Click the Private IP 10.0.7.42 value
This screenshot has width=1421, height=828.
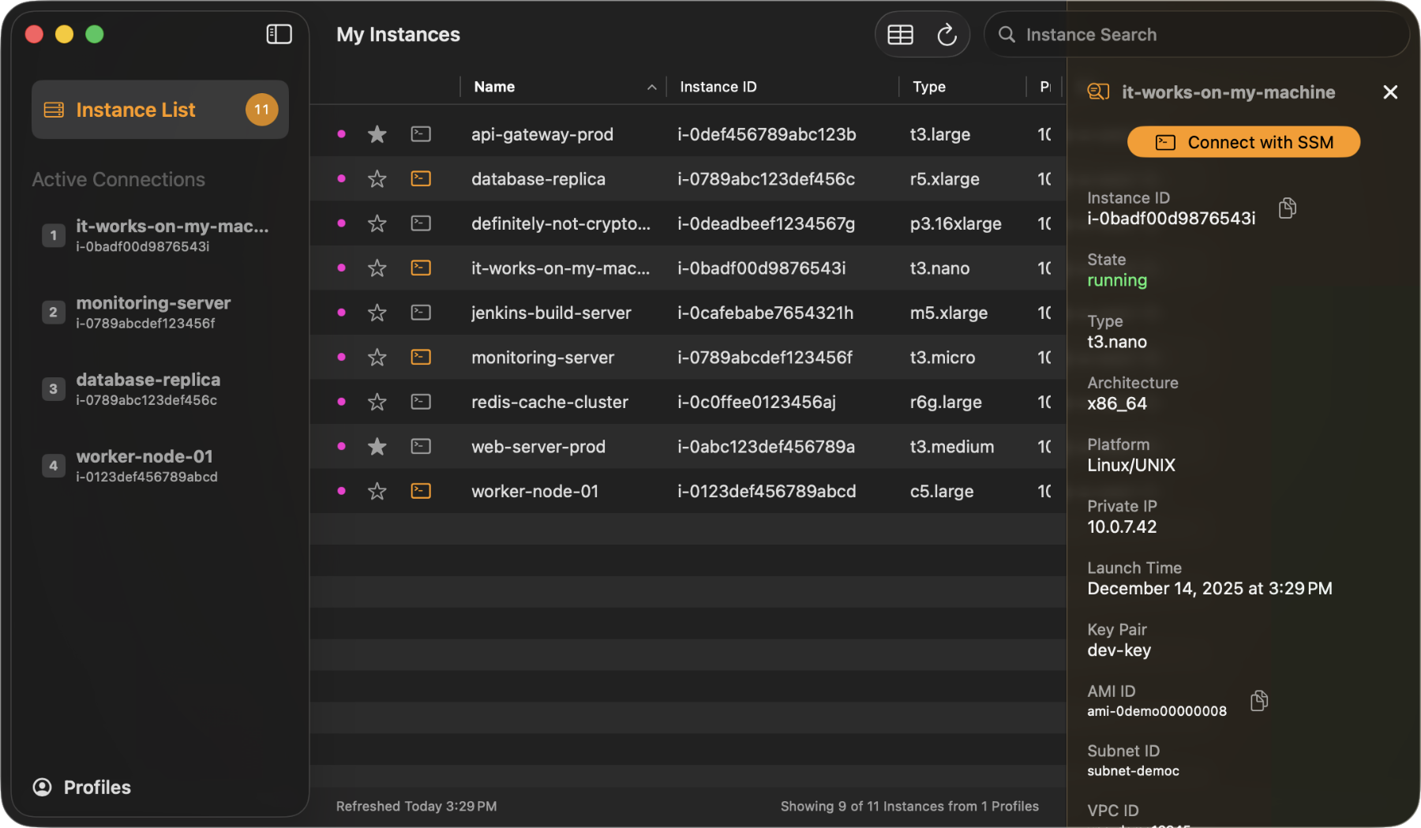(x=1122, y=526)
